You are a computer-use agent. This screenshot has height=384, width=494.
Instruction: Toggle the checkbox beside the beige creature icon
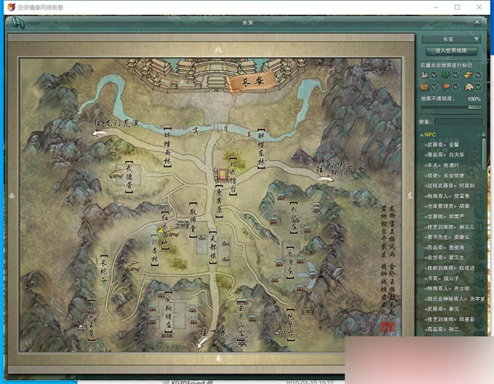coord(479,87)
